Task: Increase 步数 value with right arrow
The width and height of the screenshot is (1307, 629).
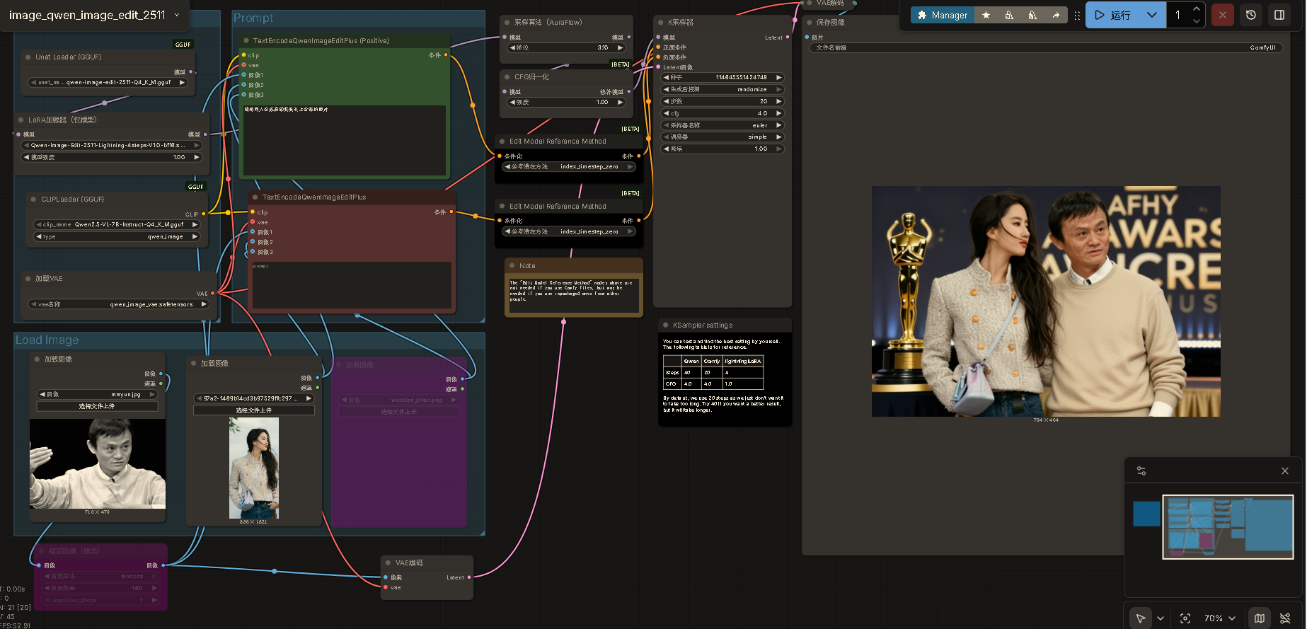Action: coord(779,101)
